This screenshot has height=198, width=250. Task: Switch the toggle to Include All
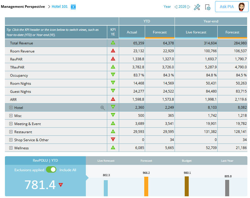51,170
